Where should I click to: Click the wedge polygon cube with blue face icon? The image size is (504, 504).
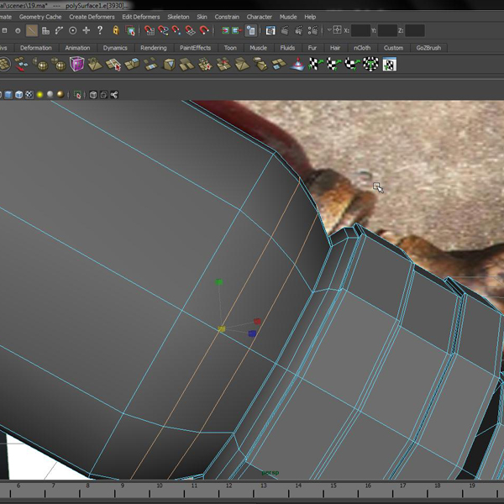tap(169, 64)
